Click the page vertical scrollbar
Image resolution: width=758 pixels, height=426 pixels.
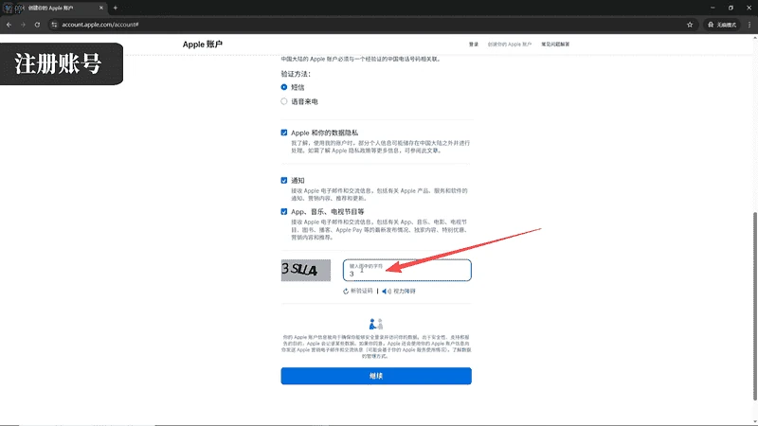(755, 306)
